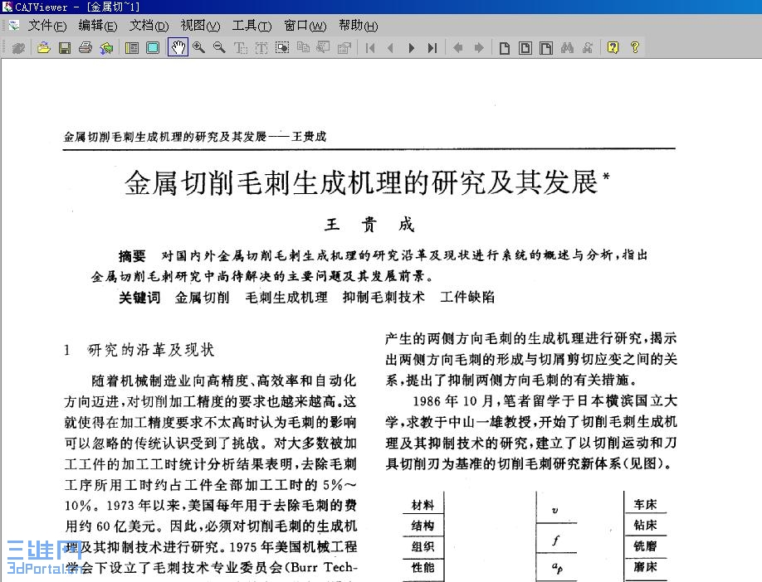Image resolution: width=762 pixels, height=582 pixels.
Task: Open the 帮助(H) menu
Action: (358, 26)
